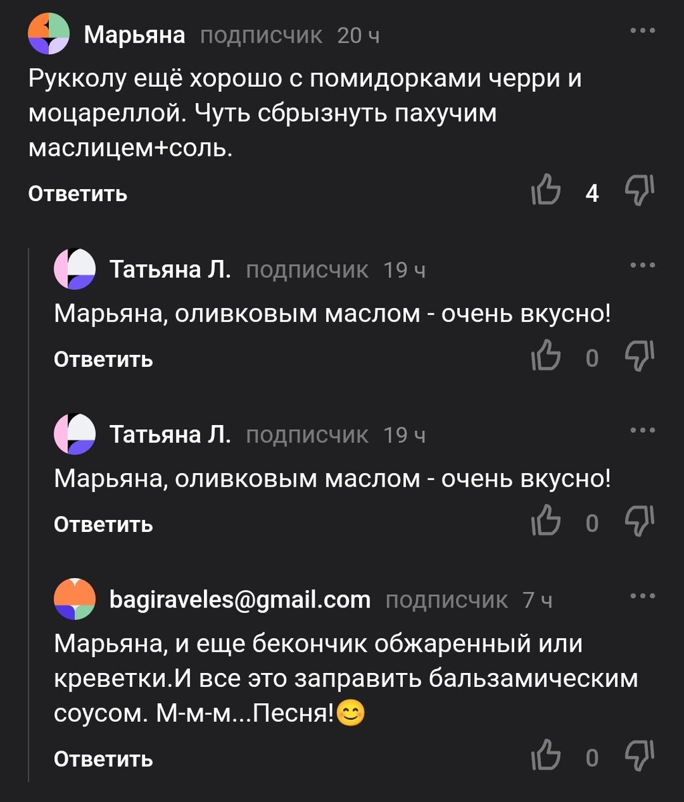
Task: Dislike first Татьяна Л. reply
Action: (x=639, y=358)
